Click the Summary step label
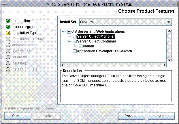179x124 pixels. (19, 57)
